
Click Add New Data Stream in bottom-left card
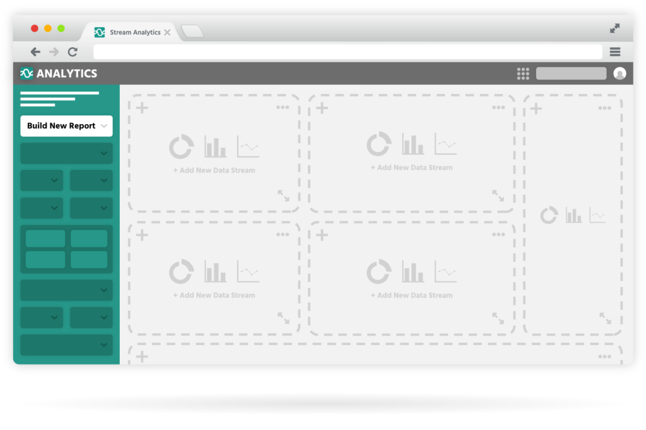214,295
